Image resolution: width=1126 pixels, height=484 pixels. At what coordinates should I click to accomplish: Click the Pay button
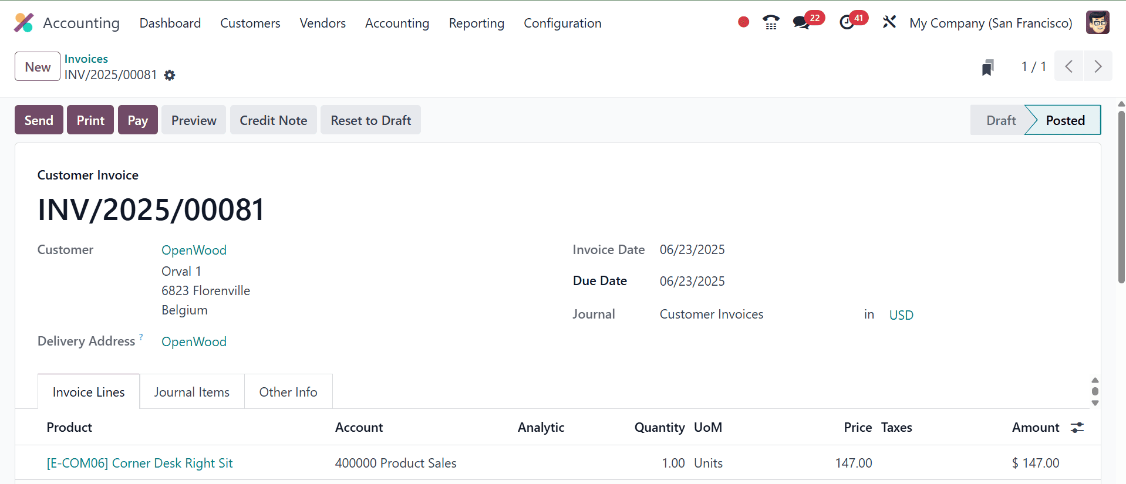(x=138, y=120)
